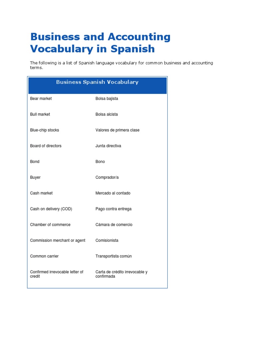256x342 pixels.
Task: Click the 'Board of directors' term
Action: tap(46, 146)
